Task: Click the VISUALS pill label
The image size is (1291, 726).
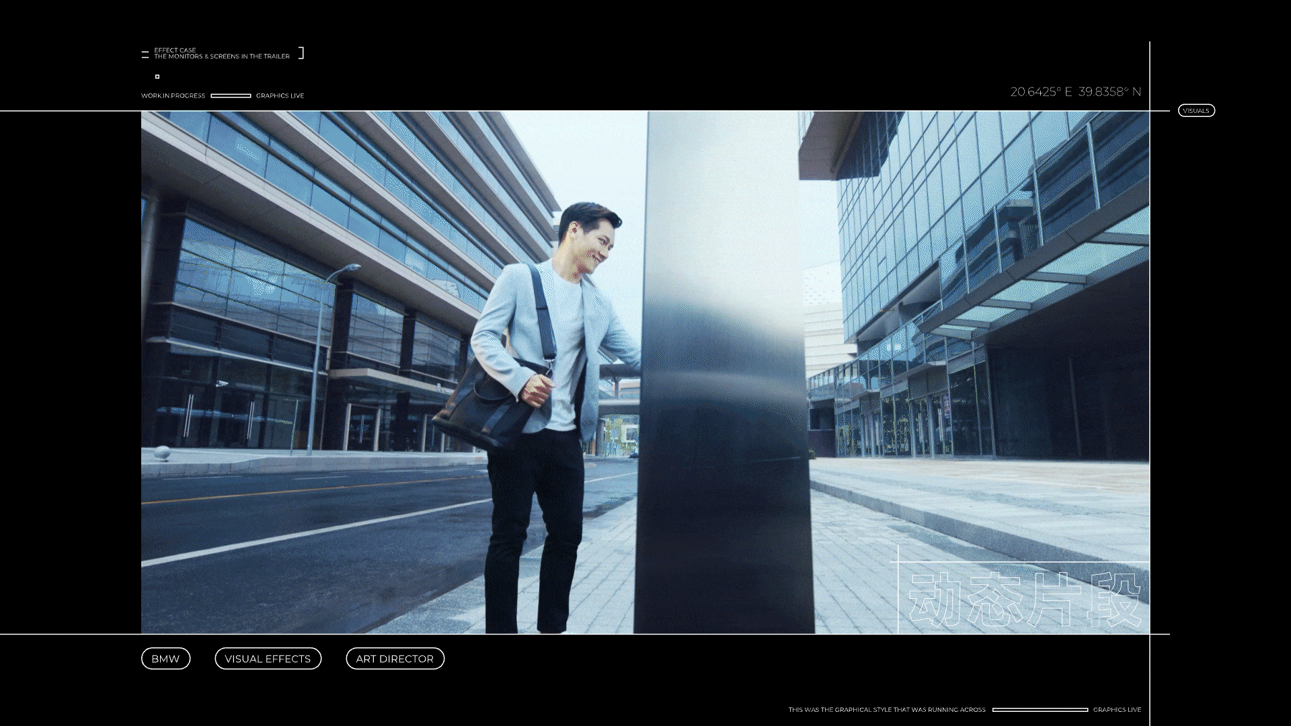Action: (x=1196, y=110)
